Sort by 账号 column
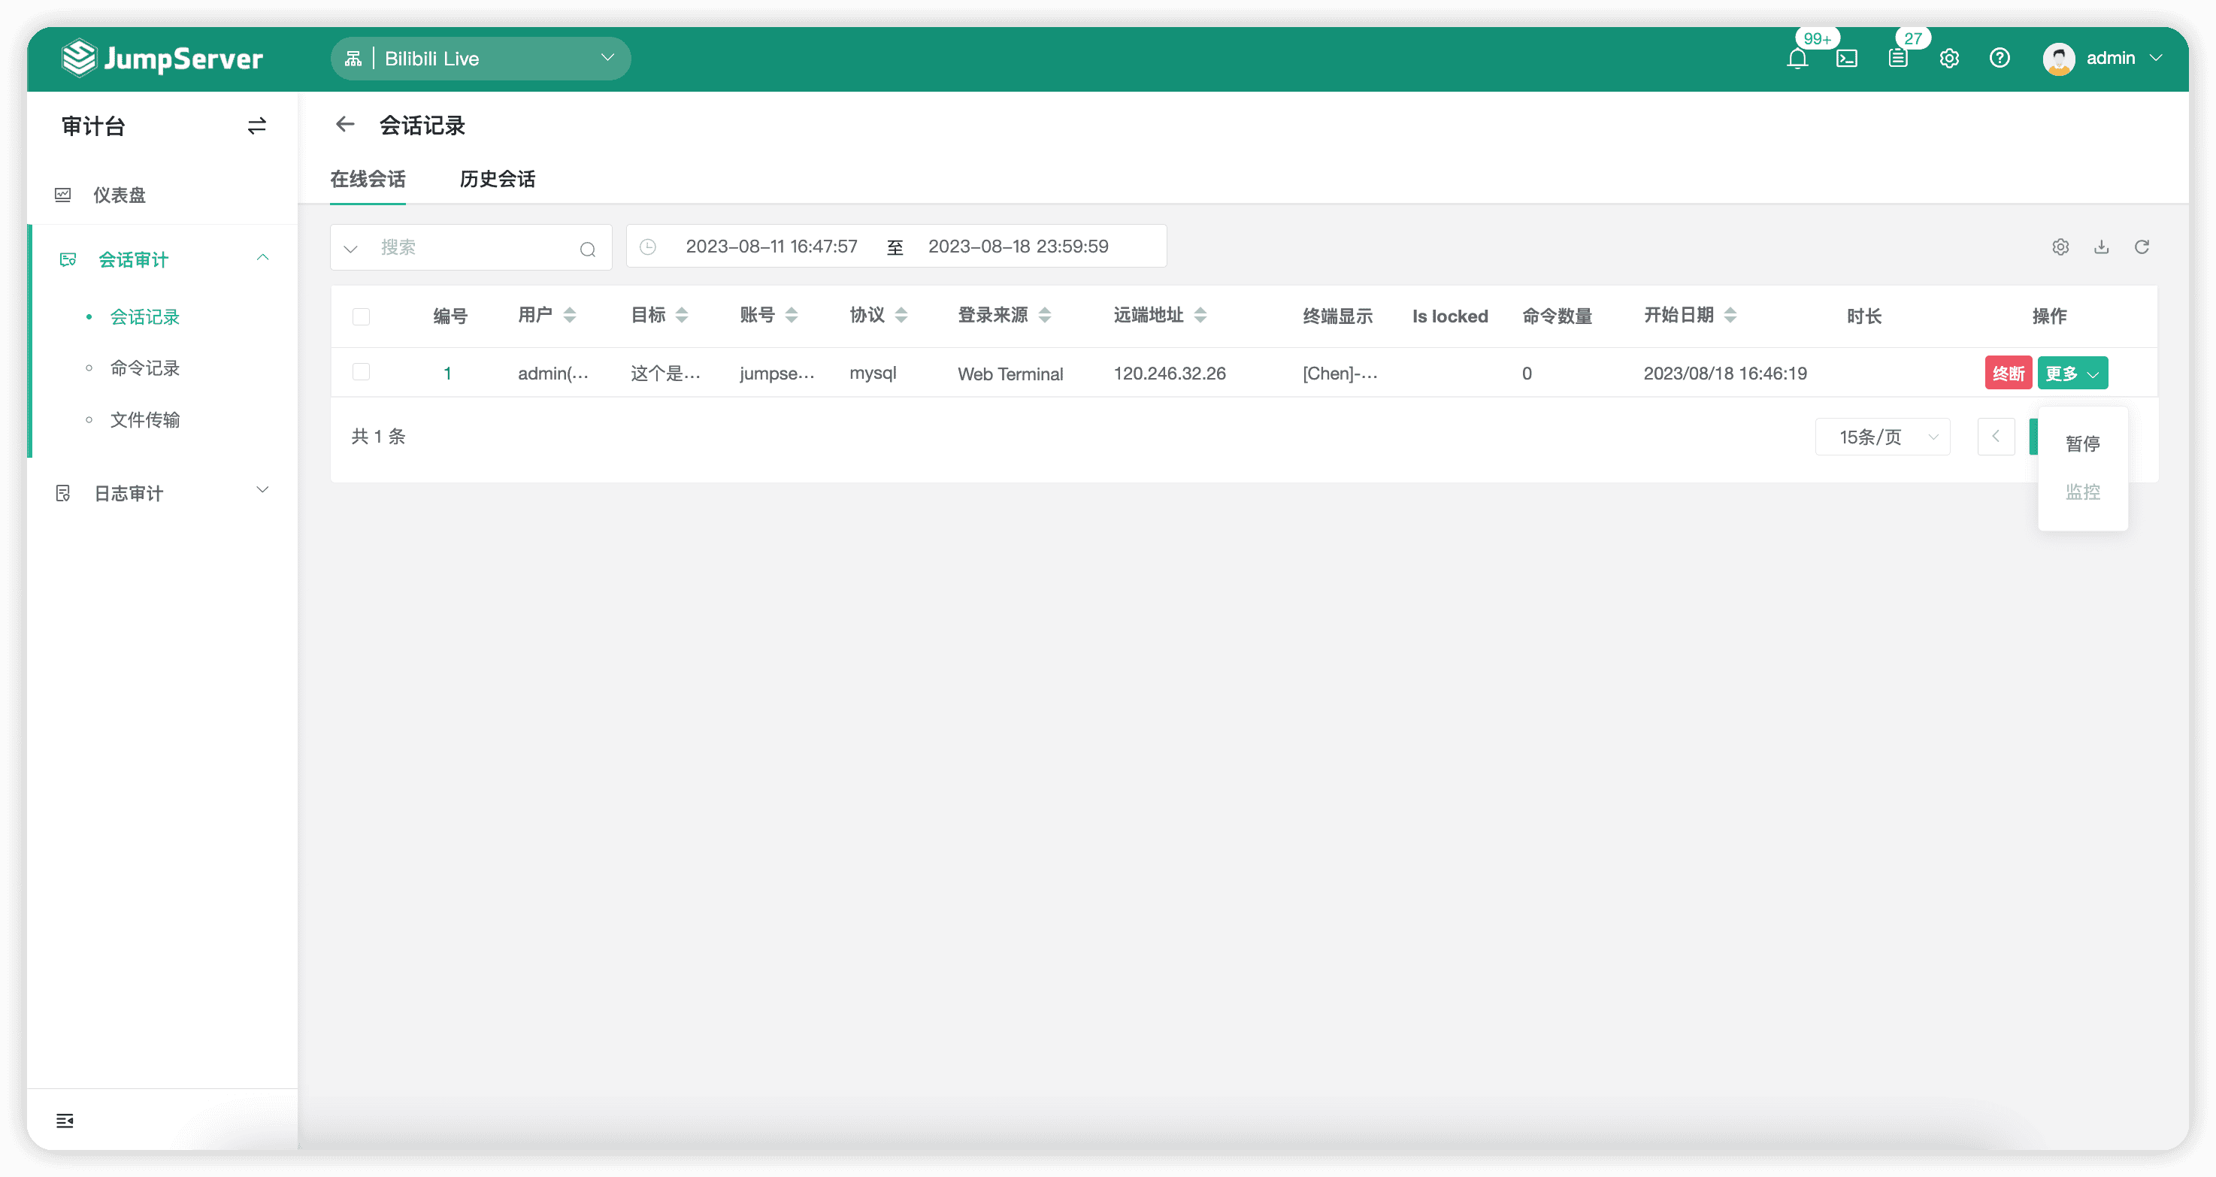This screenshot has height=1177, width=2216. pos(792,316)
